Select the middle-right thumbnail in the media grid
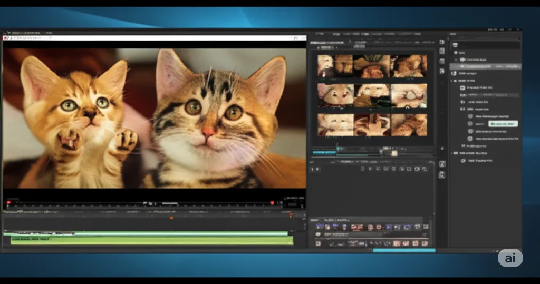Image resolution: width=540 pixels, height=284 pixels. 409,95
